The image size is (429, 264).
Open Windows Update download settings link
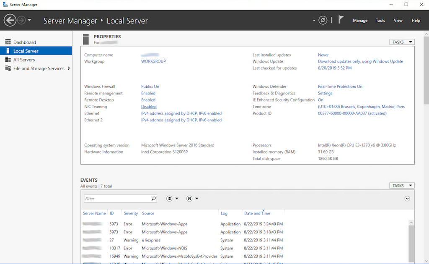point(361,61)
